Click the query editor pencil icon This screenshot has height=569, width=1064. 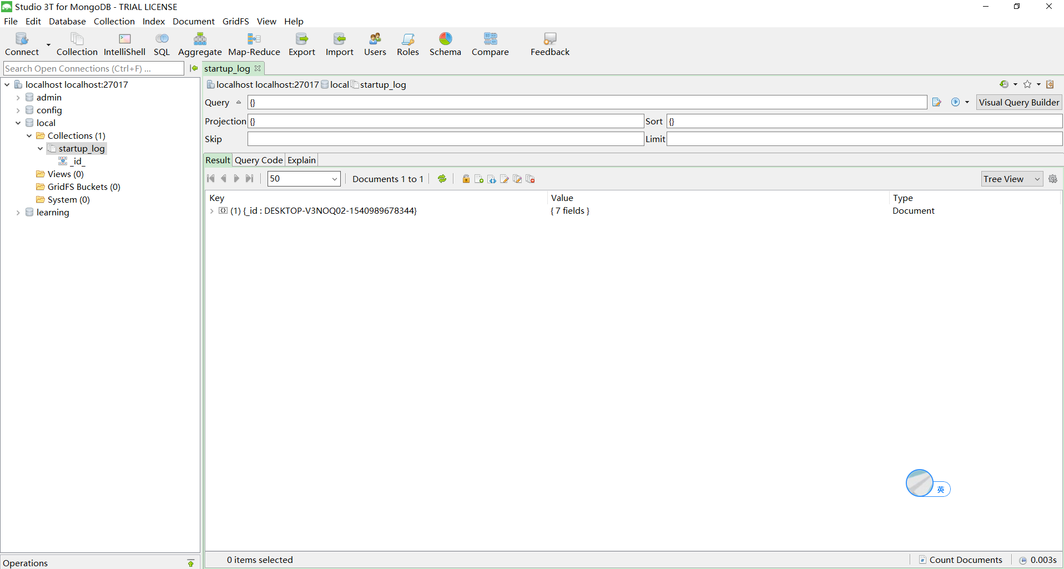coord(937,102)
